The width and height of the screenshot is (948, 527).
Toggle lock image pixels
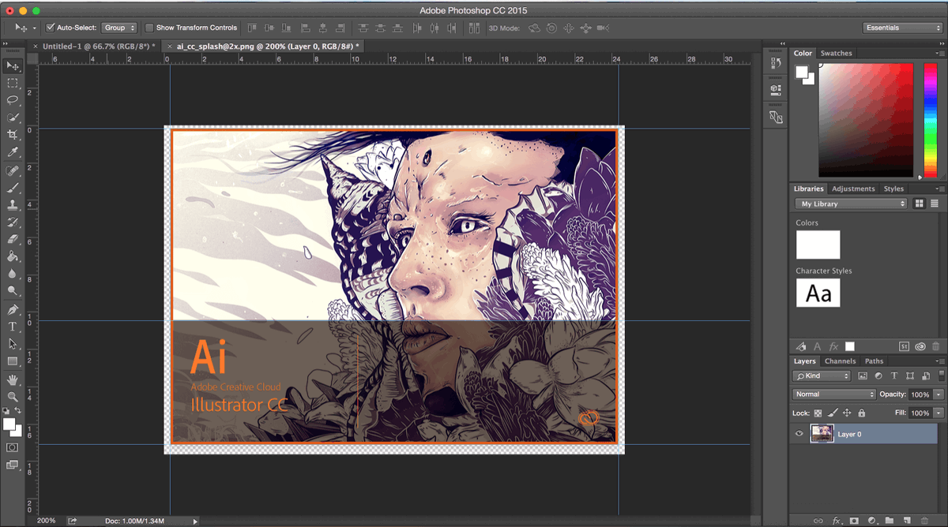coord(833,413)
